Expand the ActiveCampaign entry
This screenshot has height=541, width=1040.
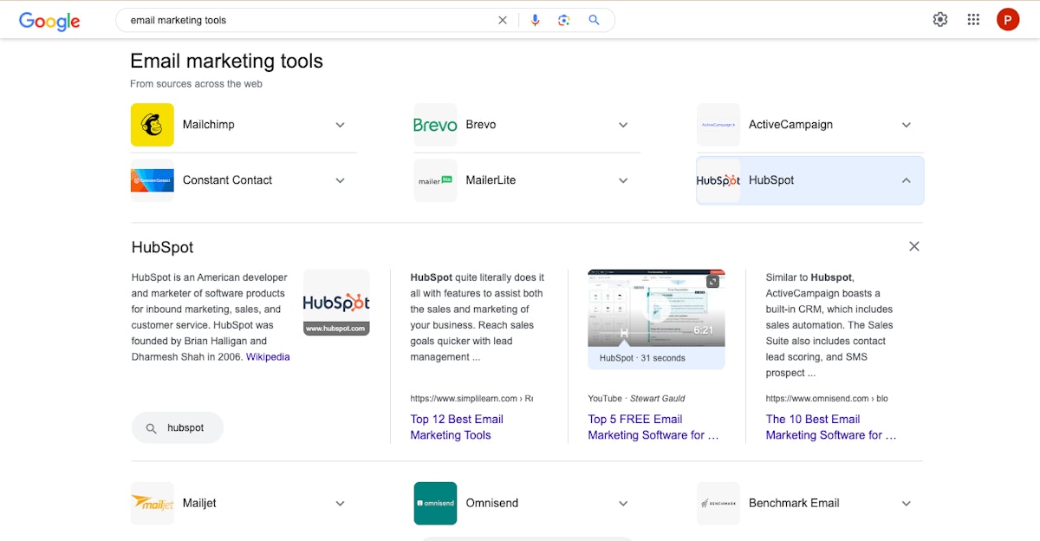click(906, 125)
